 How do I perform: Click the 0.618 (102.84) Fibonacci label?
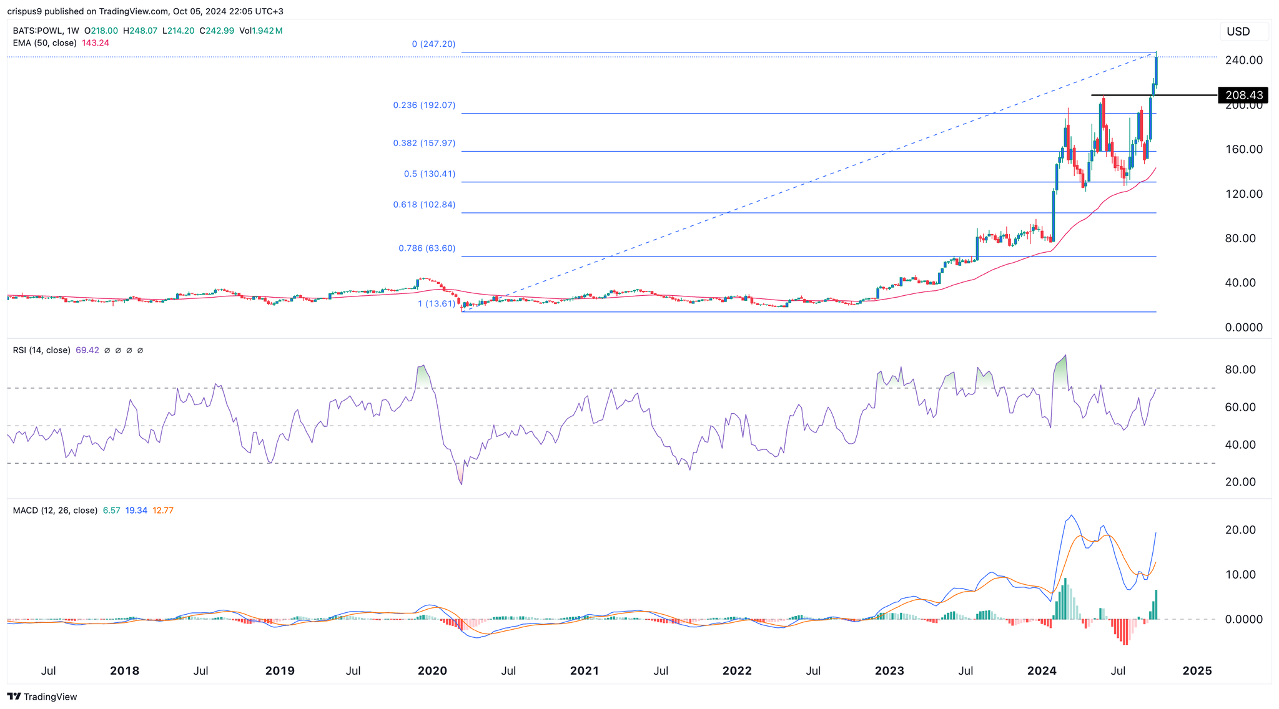pos(426,205)
